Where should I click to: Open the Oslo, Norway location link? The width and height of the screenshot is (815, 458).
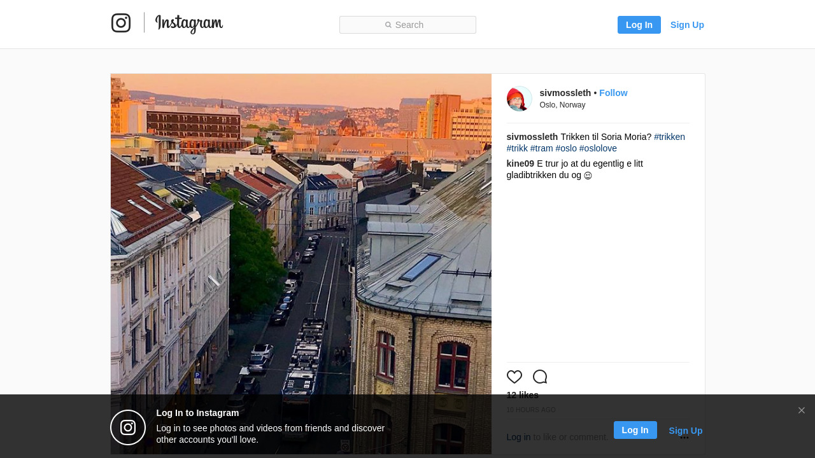pyautogui.click(x=562, y=105)
